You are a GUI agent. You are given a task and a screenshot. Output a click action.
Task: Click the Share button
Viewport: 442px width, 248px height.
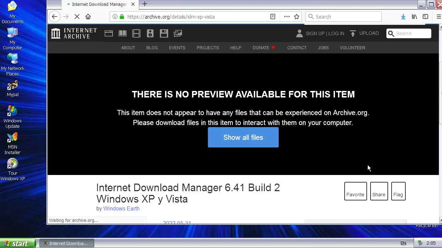(x=379, y=191)
